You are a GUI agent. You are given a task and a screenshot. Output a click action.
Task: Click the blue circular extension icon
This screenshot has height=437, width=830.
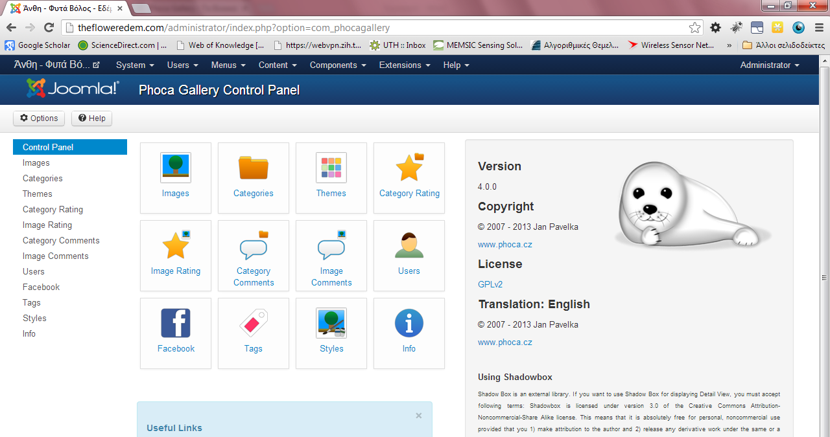798,27
